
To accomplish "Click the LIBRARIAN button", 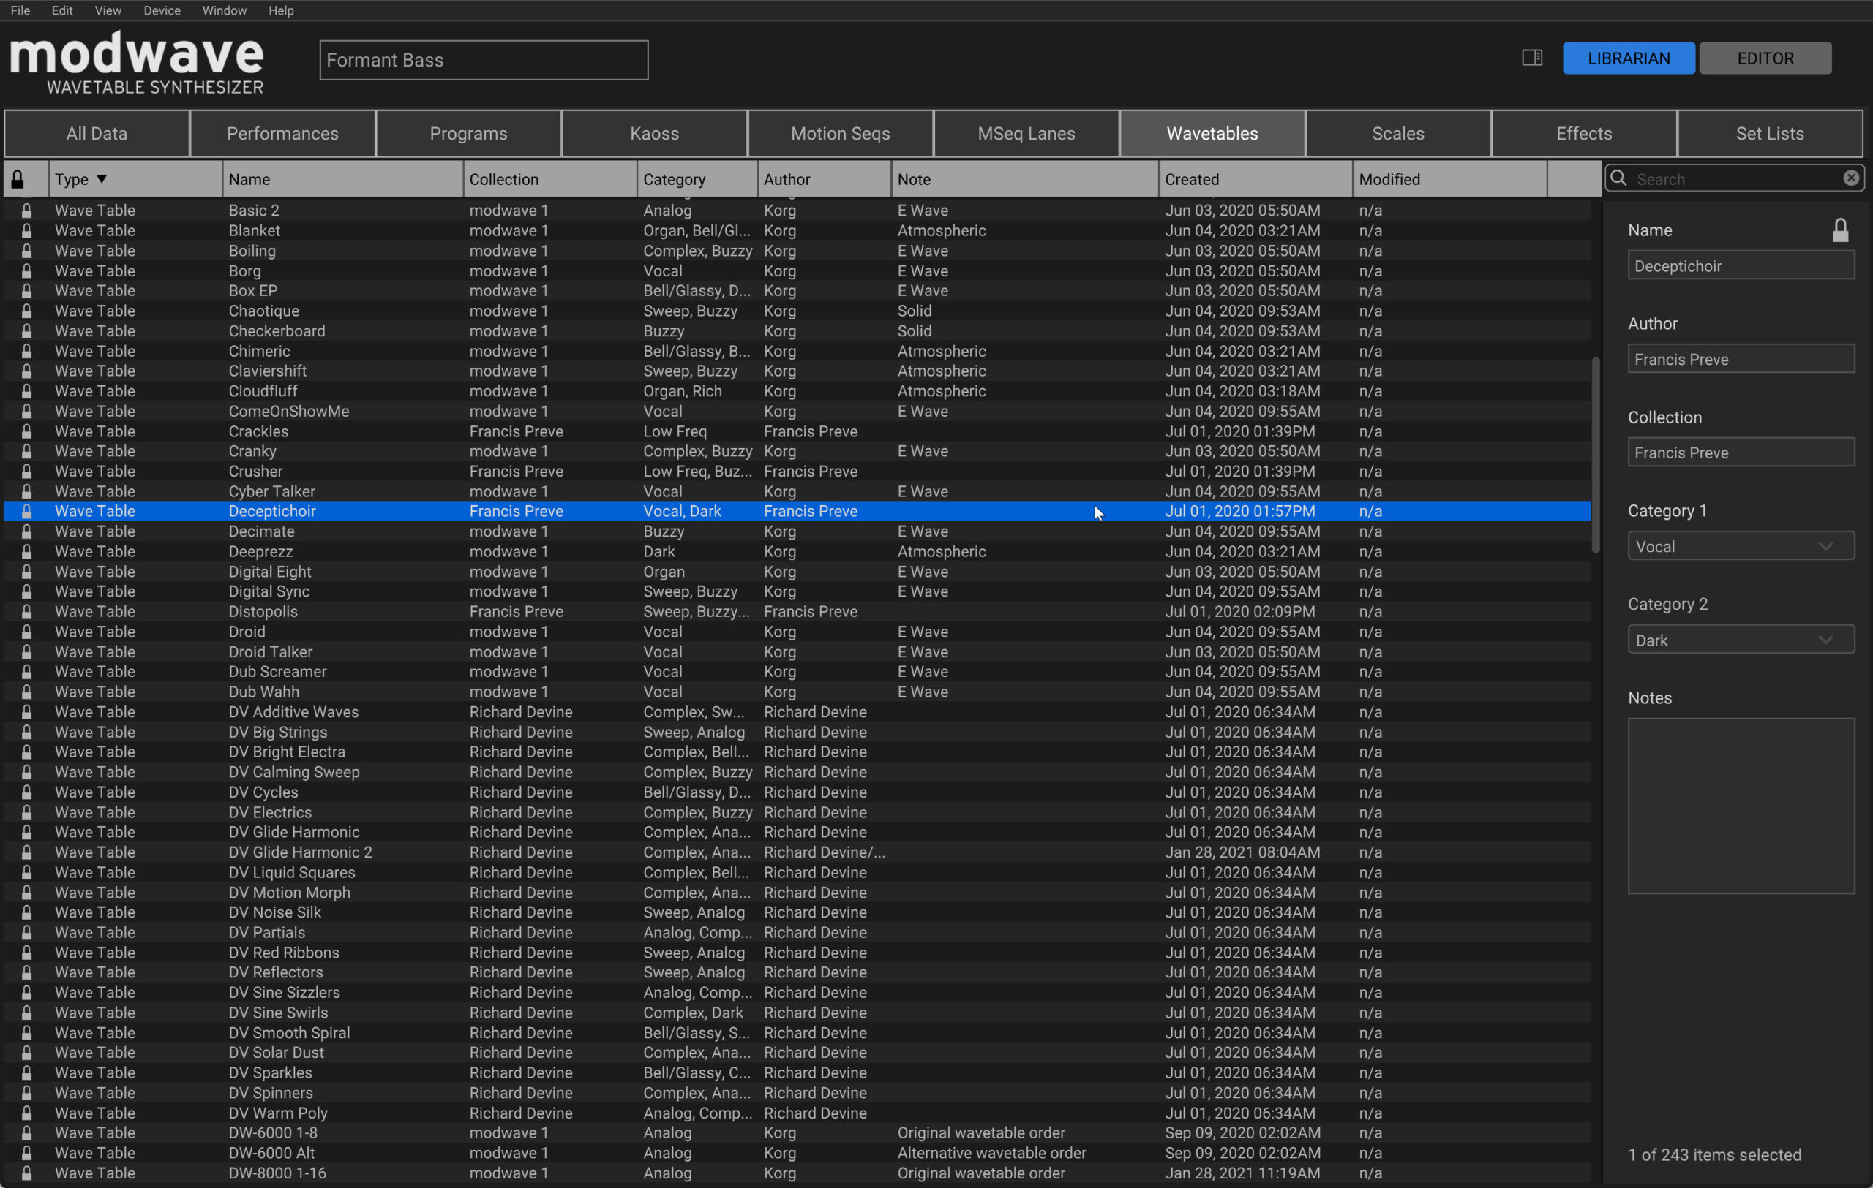I will click(1629, 58).
